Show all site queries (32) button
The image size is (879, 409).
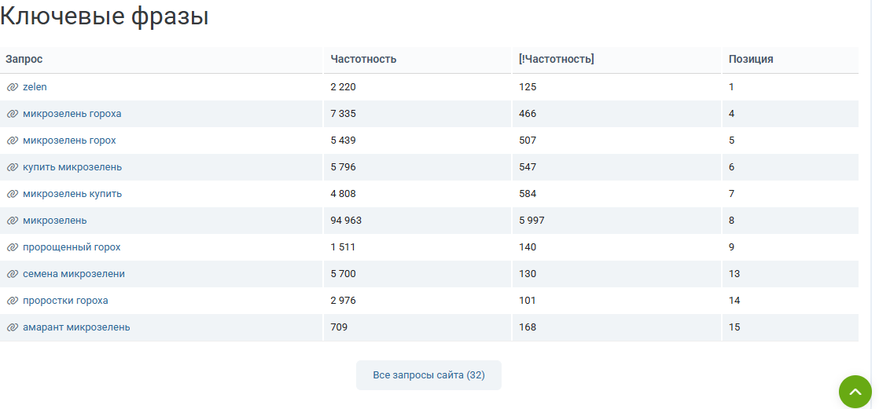pyautogui.click(x=428, y=375)
